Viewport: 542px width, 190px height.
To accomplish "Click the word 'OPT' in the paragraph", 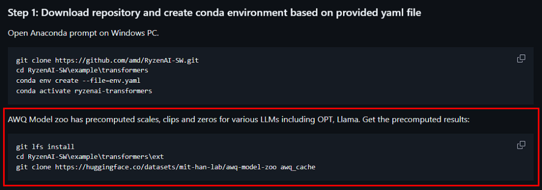I will pyautogui.click(x=326, y=120).
